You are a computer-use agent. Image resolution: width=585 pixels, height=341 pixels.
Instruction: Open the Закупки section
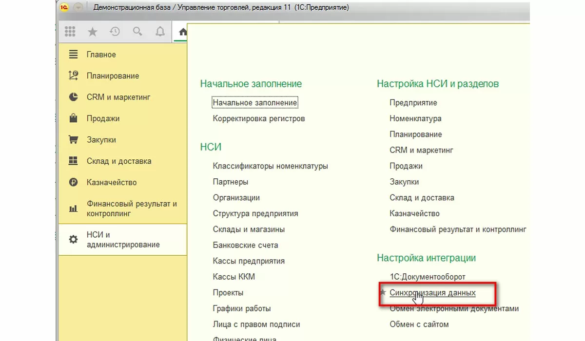click(x=122, y=140)
